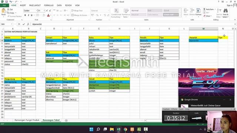237x133 pixels.
Task: Apply the Good cell style
Action: pos(171,11)
